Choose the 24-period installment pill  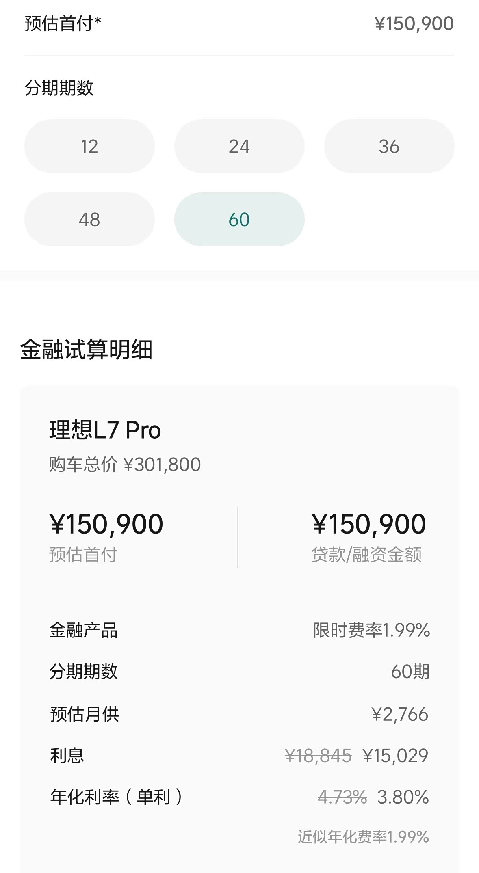(239, 146)
